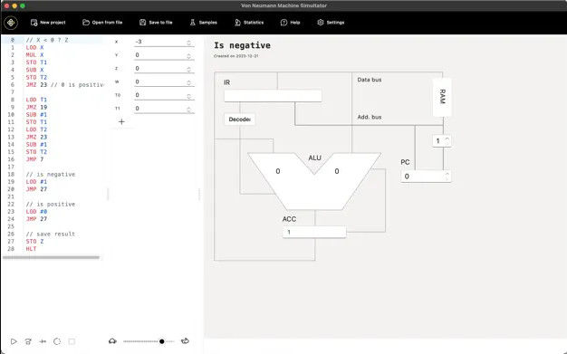The width and height of the screenshot is (567, 354).
Task: Click the execution speed slider track
Action: point(149,341)
